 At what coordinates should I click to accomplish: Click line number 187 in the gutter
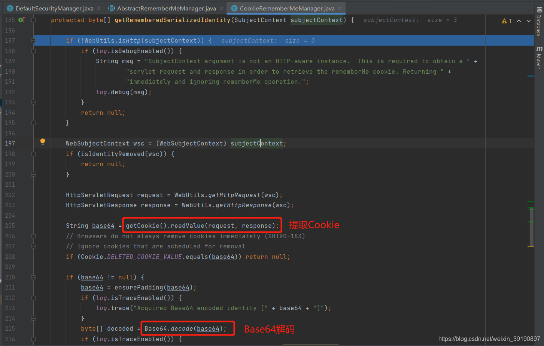(10, 40)
